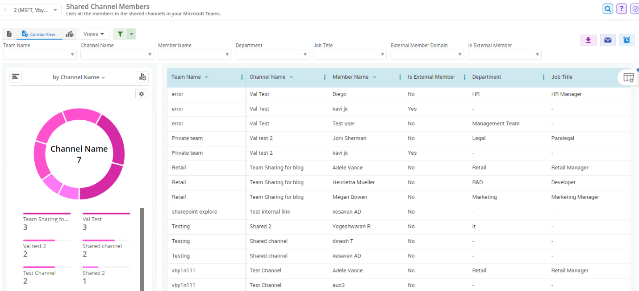This screenshot has width=639, height=291.
Task: Toggle Team Name column sort order
Action: pos(207,77)
